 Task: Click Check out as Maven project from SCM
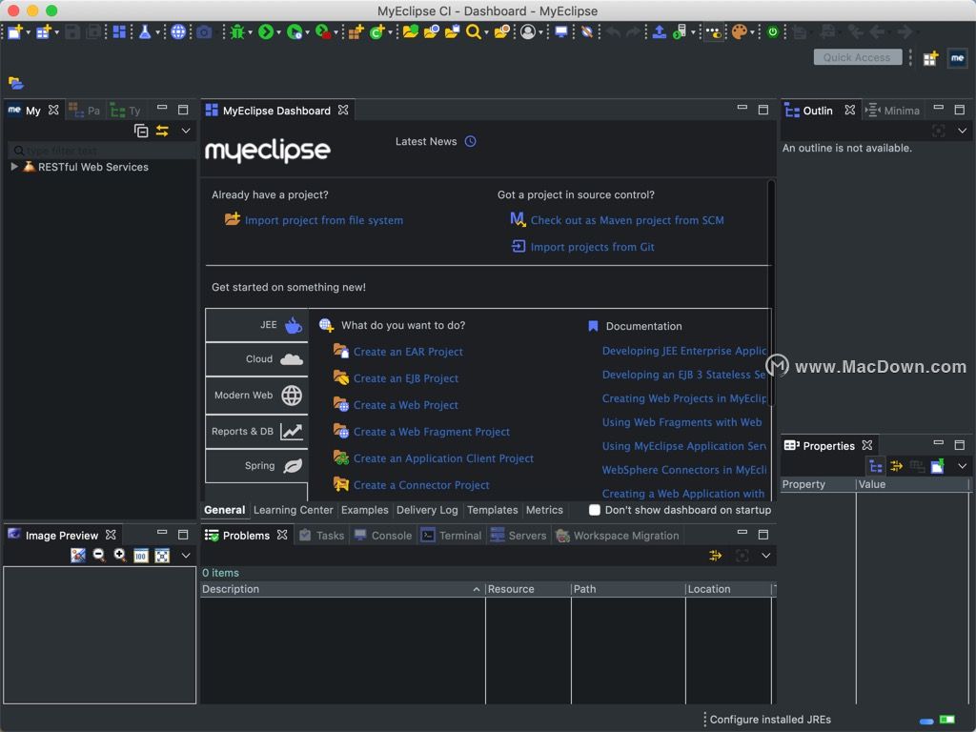tap(627, 220)
